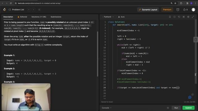The height and width of the screenshot is (111, 198).
Task: Open the Submissions tab
Action: 56,17
